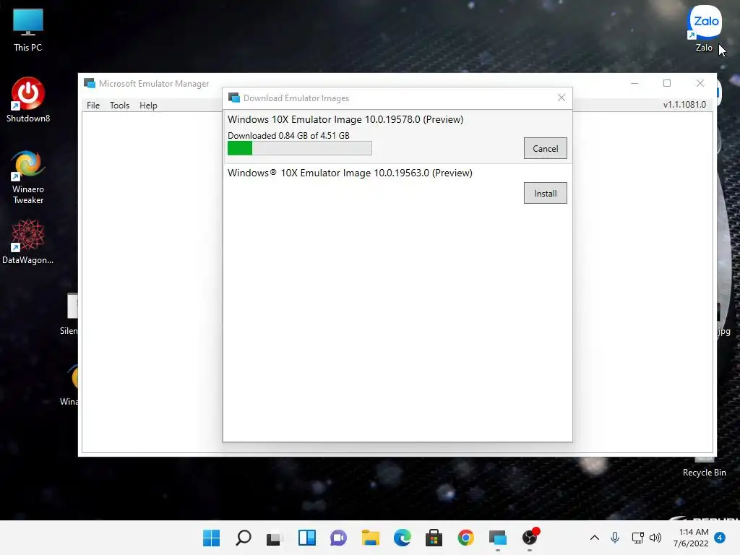This screenshot has width=740, height=555.
Task: Switch to OBS Studio taskbar icon
Action: 530,537
